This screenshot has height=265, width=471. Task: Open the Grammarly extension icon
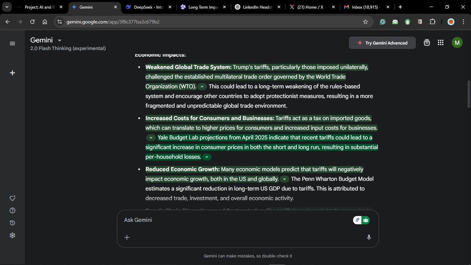point(382,22)
